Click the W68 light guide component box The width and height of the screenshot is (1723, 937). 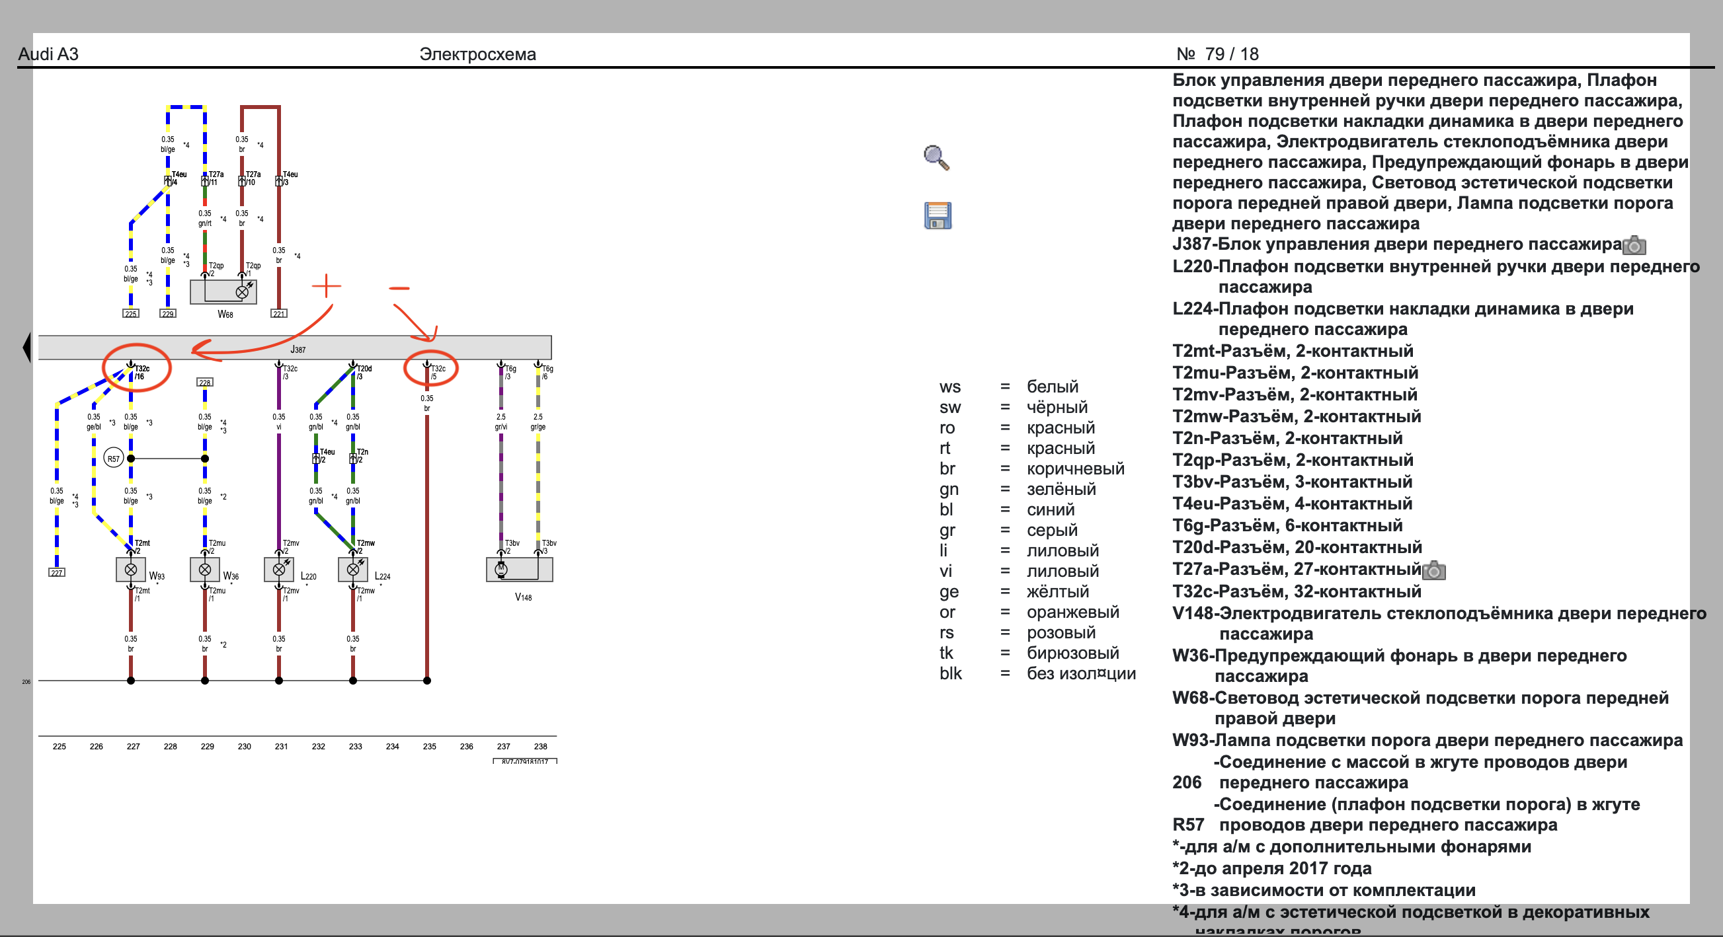click(x=223, y=291)
